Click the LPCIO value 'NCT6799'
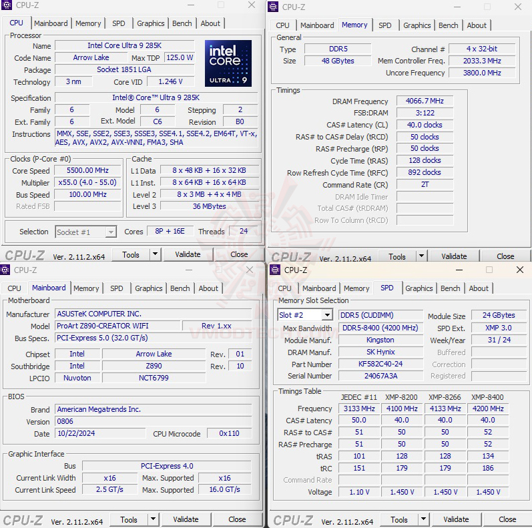Viewport: 532px width, 528px height. [154, 378]
